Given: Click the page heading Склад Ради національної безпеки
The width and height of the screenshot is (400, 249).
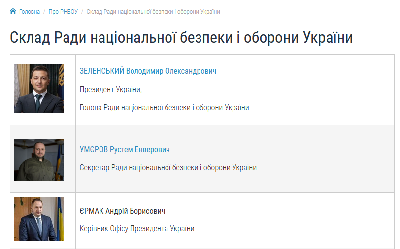Looking at the screenshot, I should [x=181, y=38].
